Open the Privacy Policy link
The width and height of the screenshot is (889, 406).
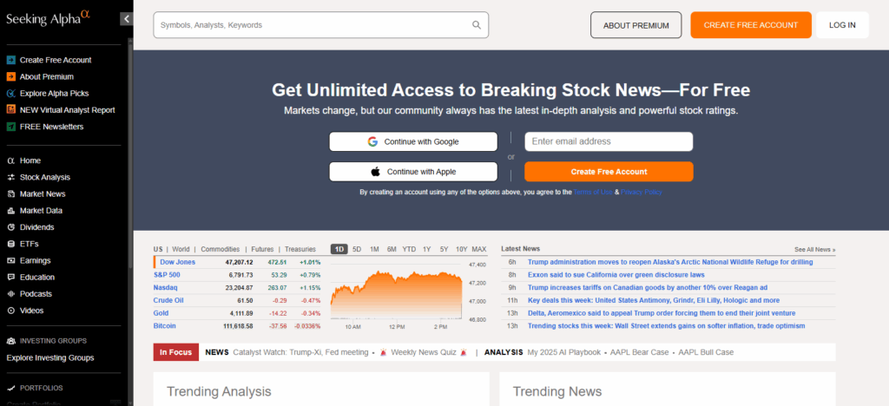tap(642, 192)
